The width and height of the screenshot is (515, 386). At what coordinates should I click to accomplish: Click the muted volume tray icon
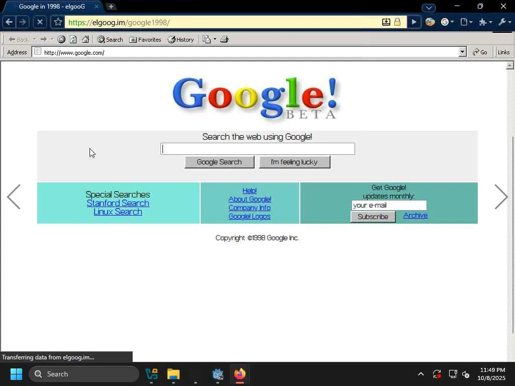[466, 374]
